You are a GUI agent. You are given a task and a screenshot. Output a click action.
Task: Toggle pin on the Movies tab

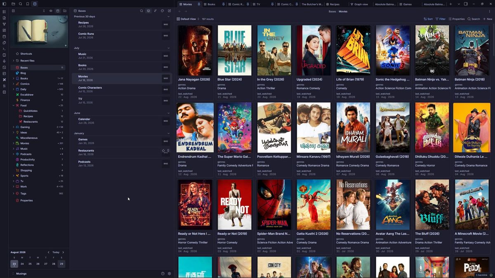pyautogui.click(x=199, y=4)
